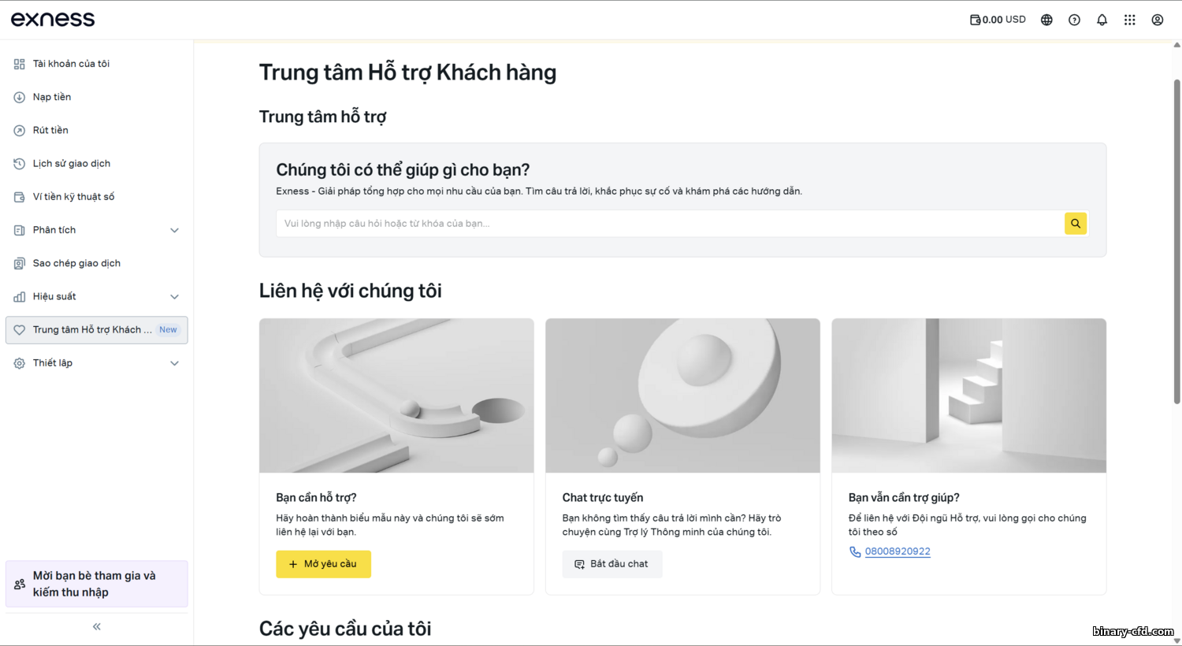The height and width of the screenshot is (646, 1182).
Task: Open Rút tiền from the sidebar
Action: pos(50,130)
